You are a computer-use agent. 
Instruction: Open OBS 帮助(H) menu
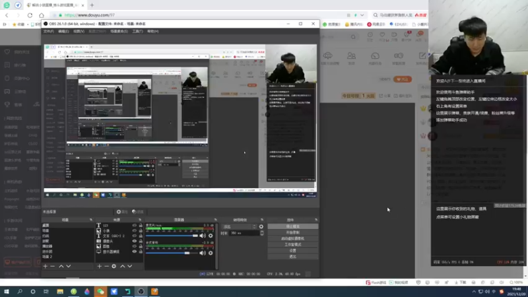(152, 31)
